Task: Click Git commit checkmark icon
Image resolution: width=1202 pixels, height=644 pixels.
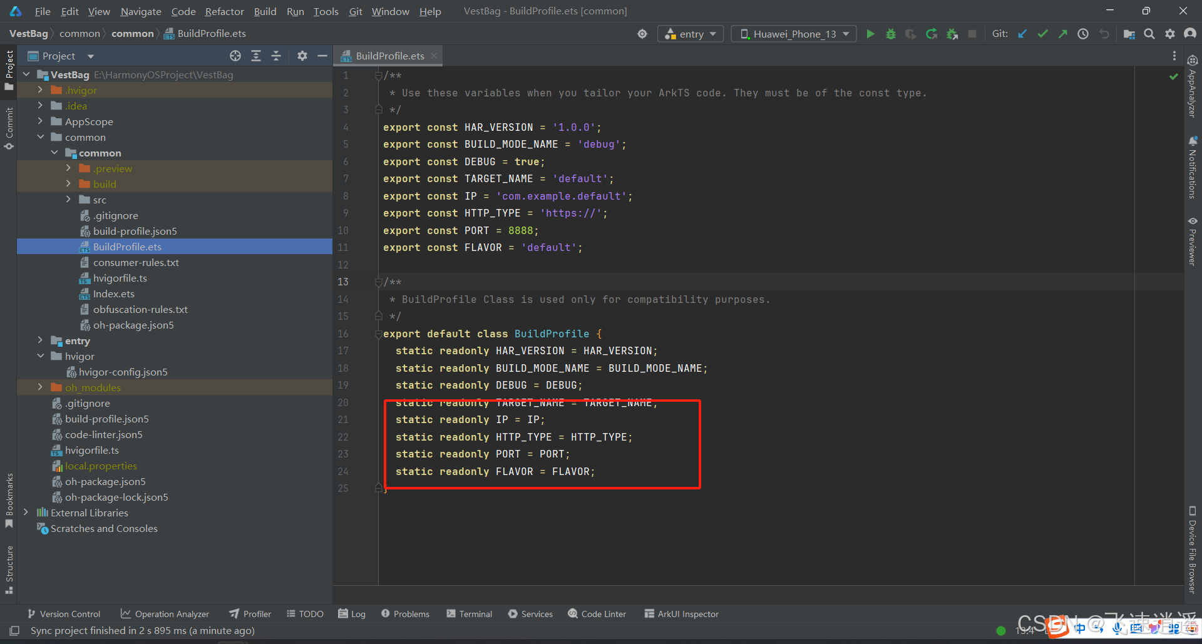Action: (1042, 34)
